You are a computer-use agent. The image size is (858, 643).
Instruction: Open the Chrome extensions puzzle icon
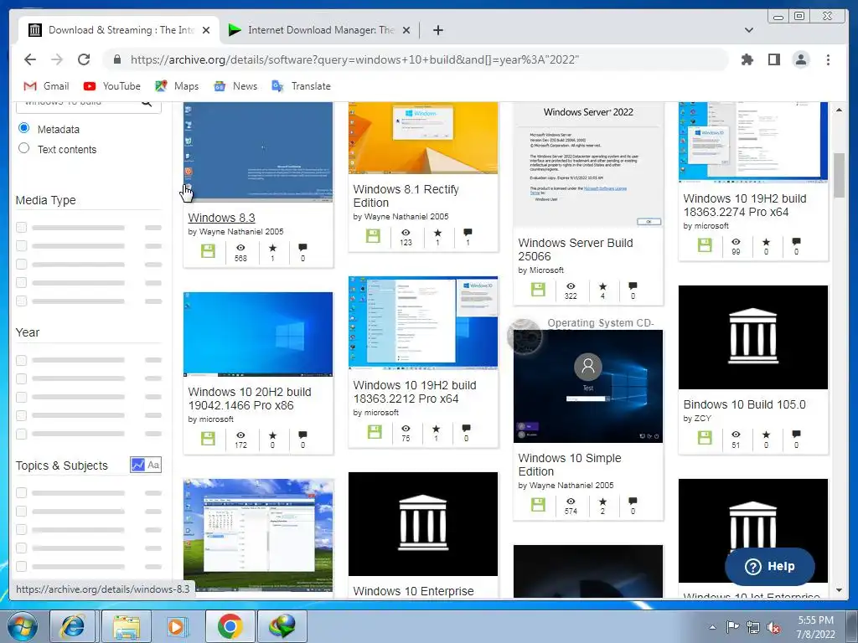click(x=747, y=59)
